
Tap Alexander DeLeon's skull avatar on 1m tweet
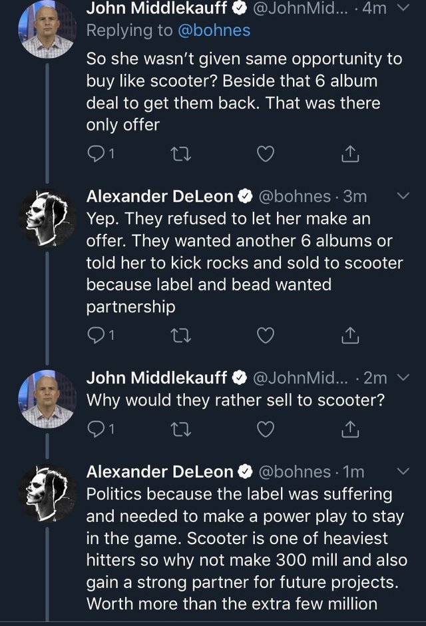click(47, 494)
